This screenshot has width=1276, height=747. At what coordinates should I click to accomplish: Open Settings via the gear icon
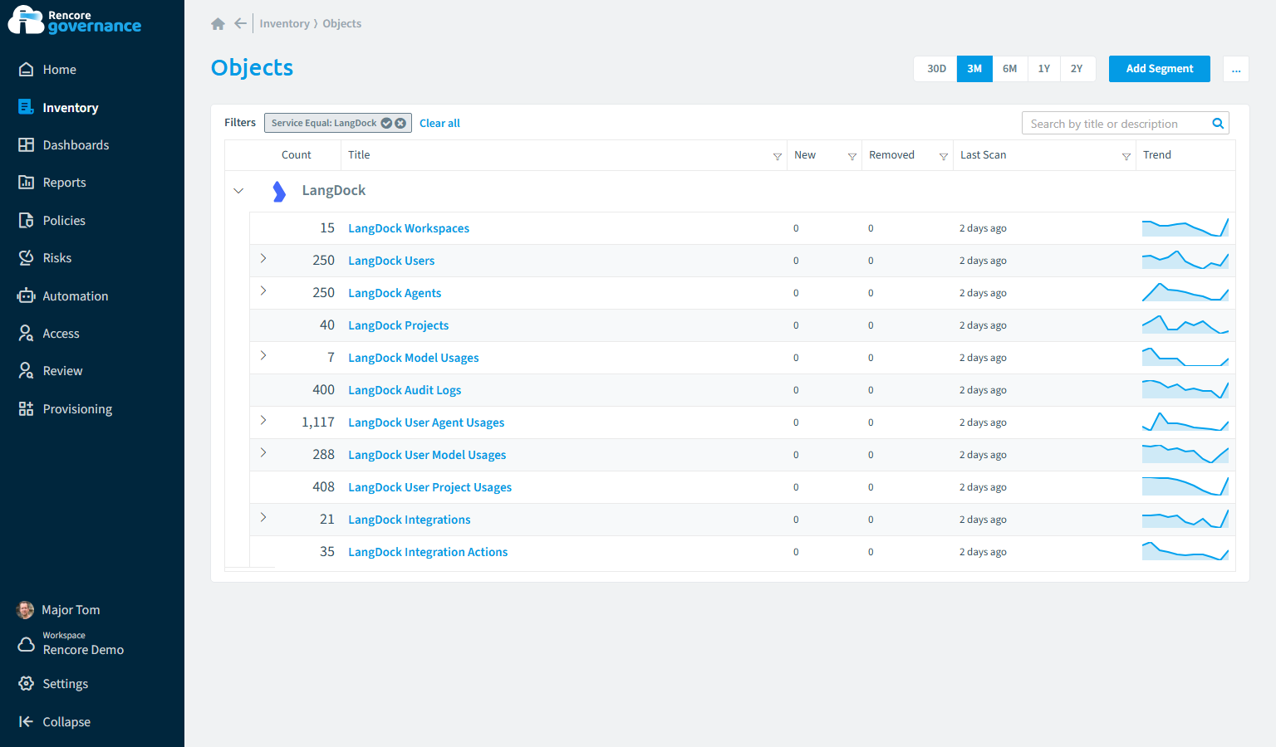27,684
